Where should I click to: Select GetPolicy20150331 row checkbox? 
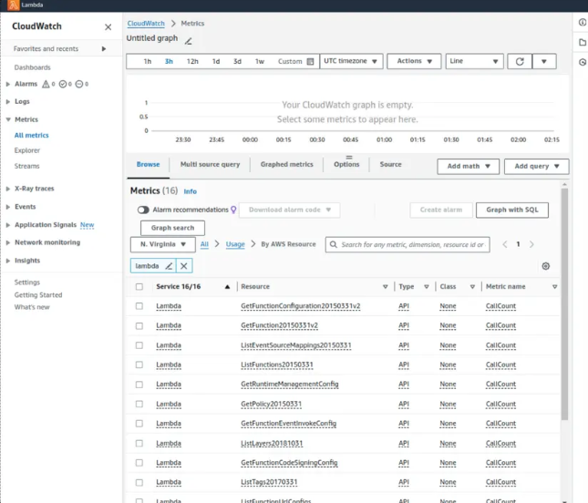pos(139,404)
